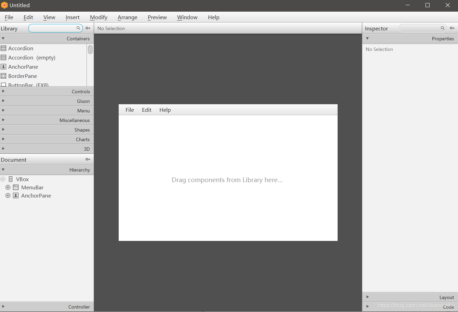Close the Scene Builder window

point(448,5)
